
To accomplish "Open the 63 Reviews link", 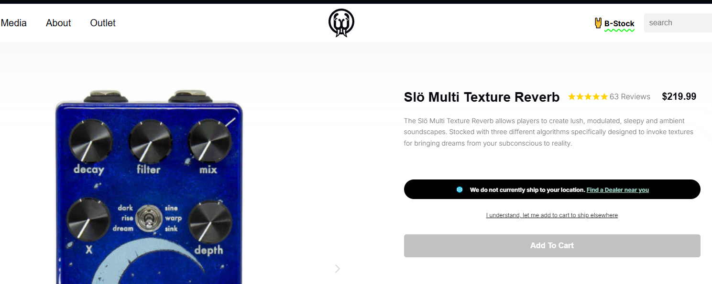I will [630, 97].
